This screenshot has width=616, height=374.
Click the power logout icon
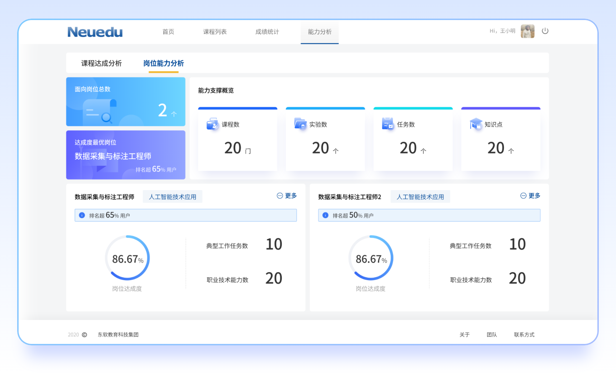(545, 31)
